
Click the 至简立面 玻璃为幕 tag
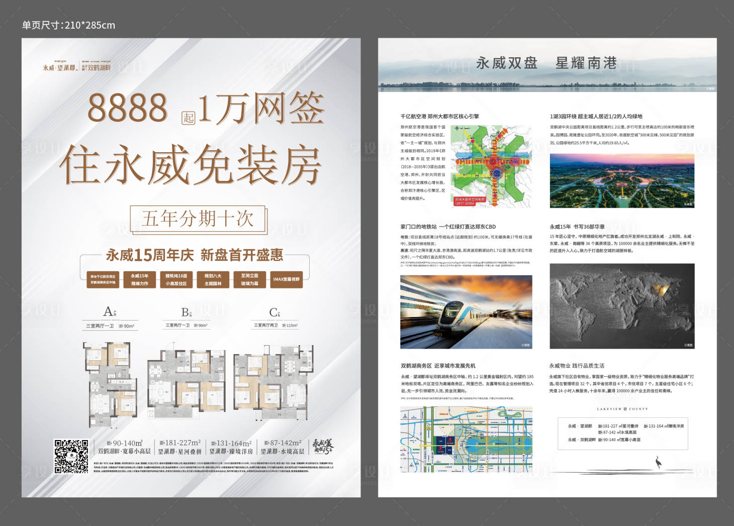249,279
